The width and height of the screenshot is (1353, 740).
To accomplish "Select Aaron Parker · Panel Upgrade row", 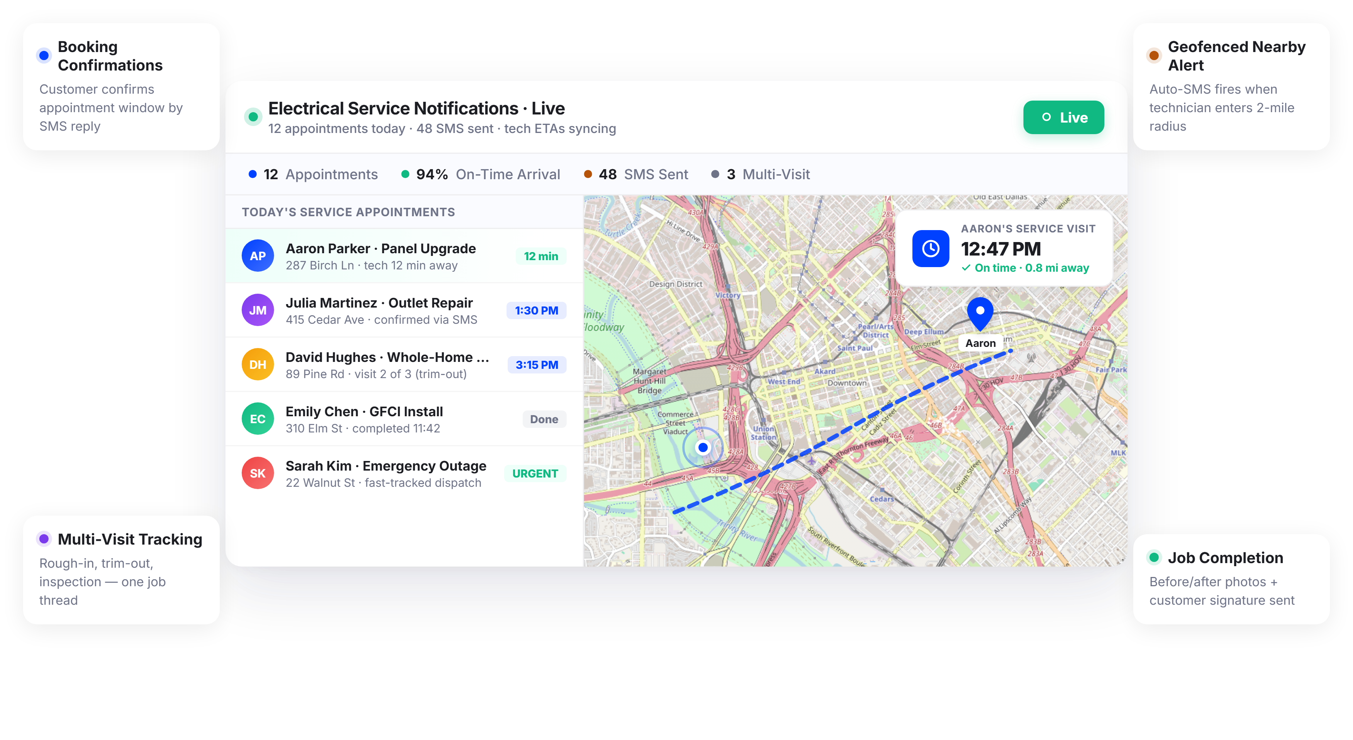I will click(x=404, y=256).
